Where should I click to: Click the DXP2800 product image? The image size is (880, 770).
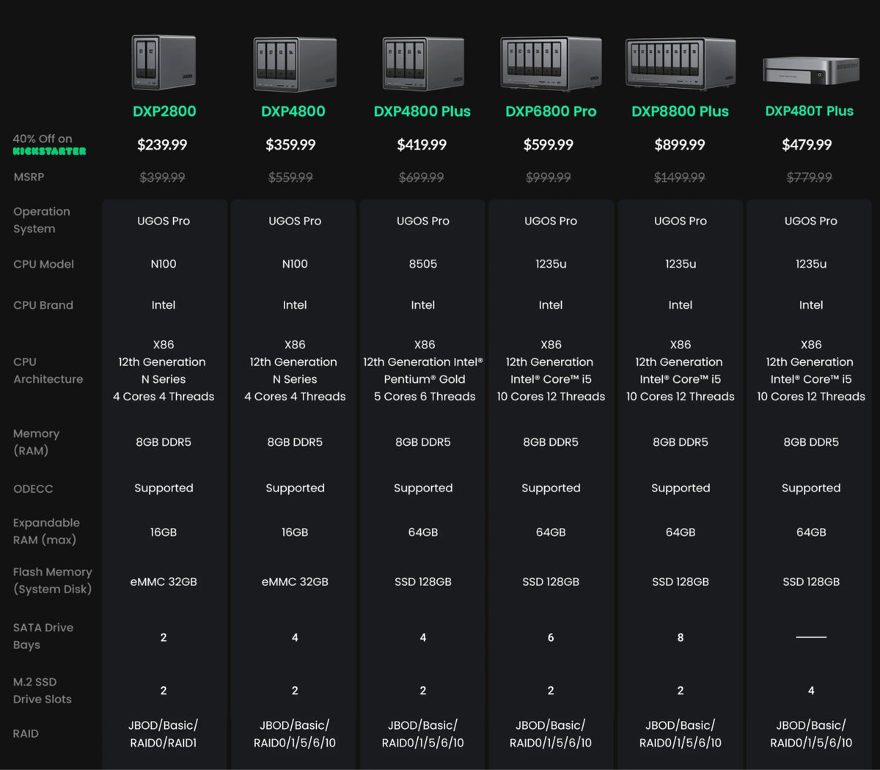click(164, 62)
